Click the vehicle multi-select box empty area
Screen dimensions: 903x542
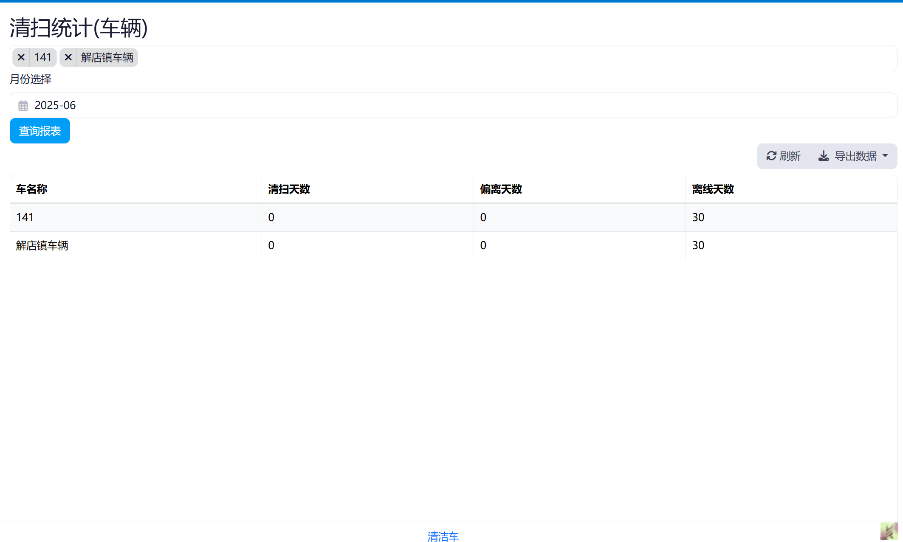click(510, 58)
